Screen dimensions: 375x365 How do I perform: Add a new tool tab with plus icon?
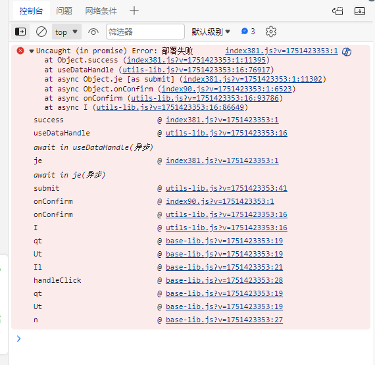[x=134, y=11]
